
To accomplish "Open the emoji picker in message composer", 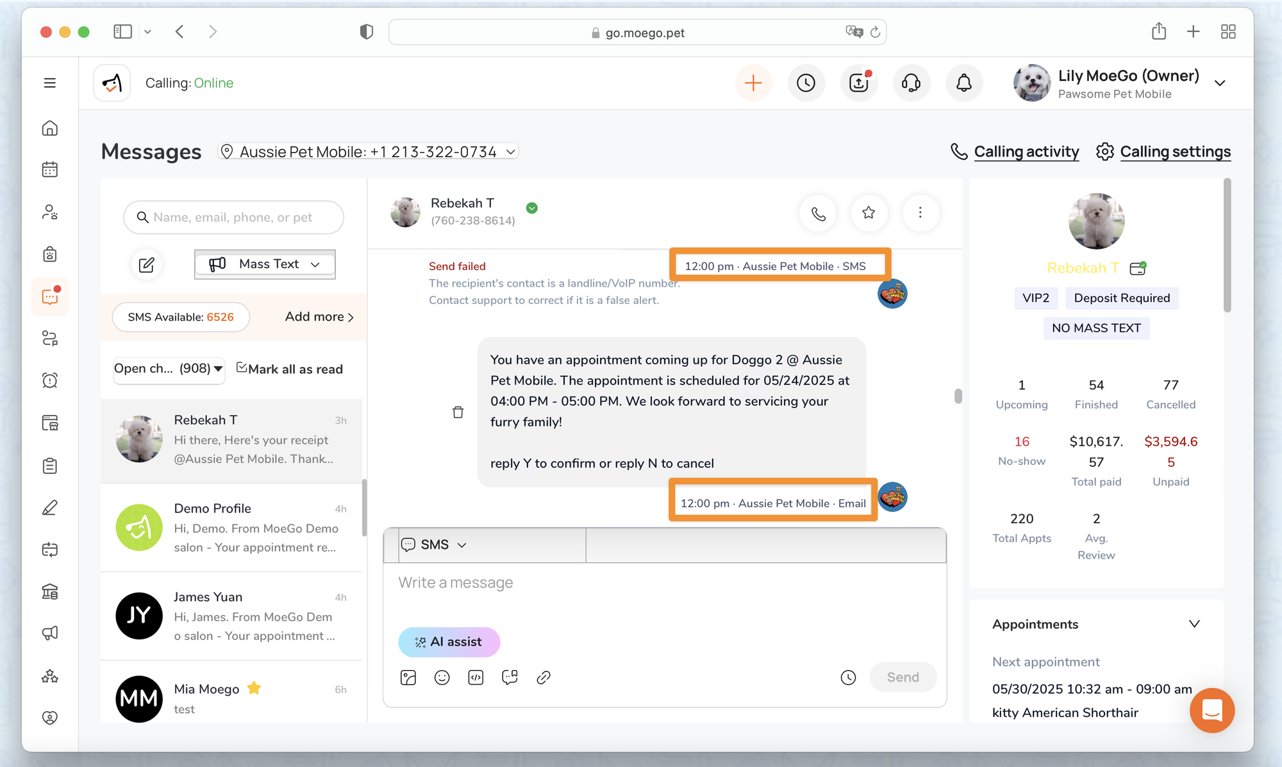I will pyautogui.click(x=442, y=677).
